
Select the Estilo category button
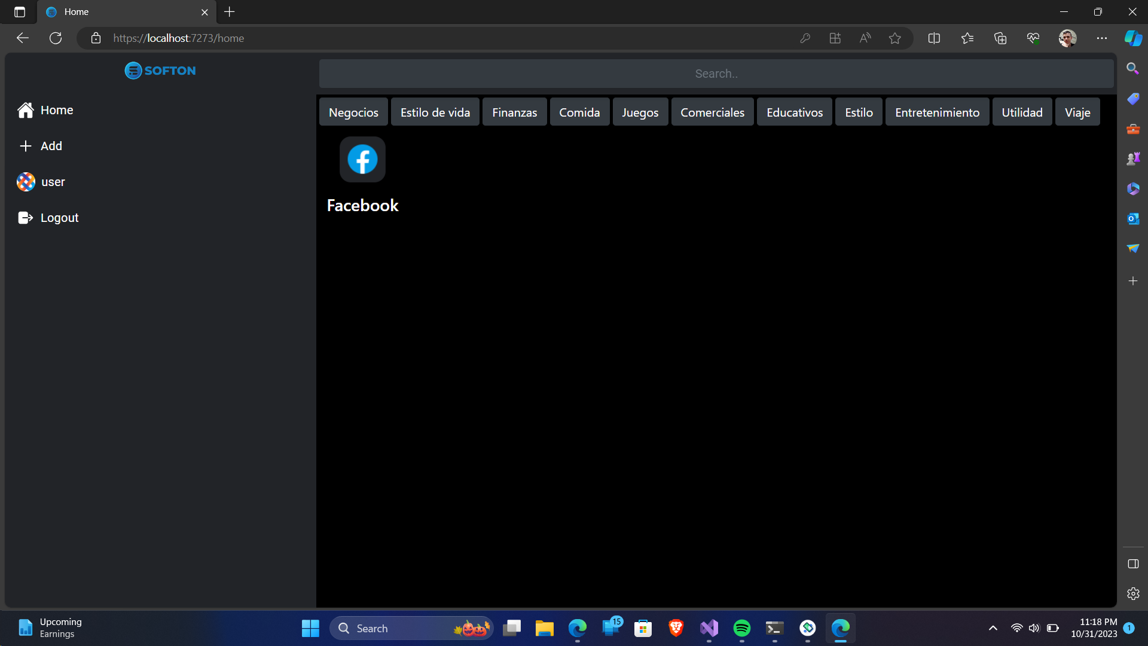click(x=859, y=112)
